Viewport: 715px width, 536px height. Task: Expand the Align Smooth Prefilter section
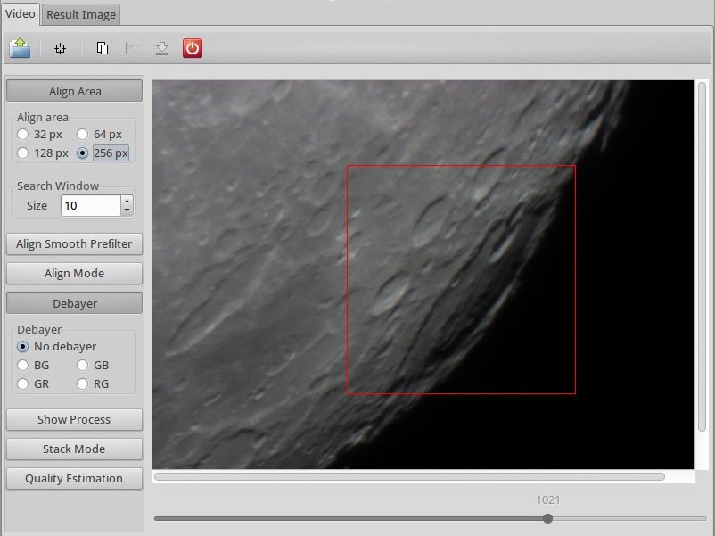point(74,244)
